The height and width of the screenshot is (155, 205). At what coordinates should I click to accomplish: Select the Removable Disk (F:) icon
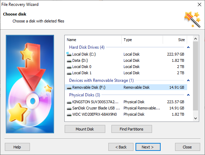69,88
